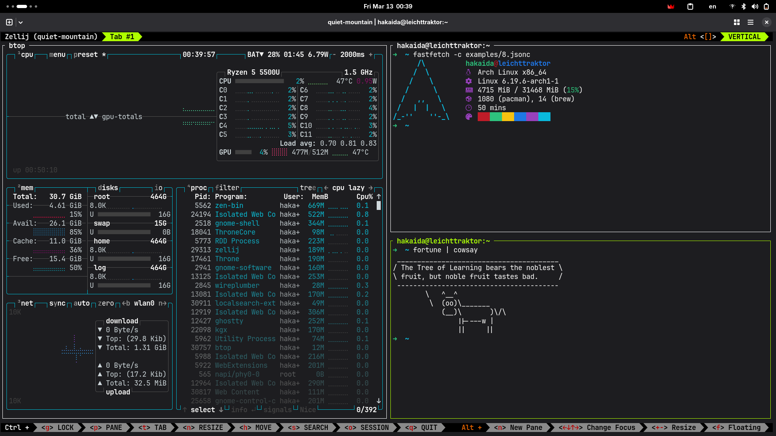
Task: Click the minus to decrease btop update interval
Action: 334,55
